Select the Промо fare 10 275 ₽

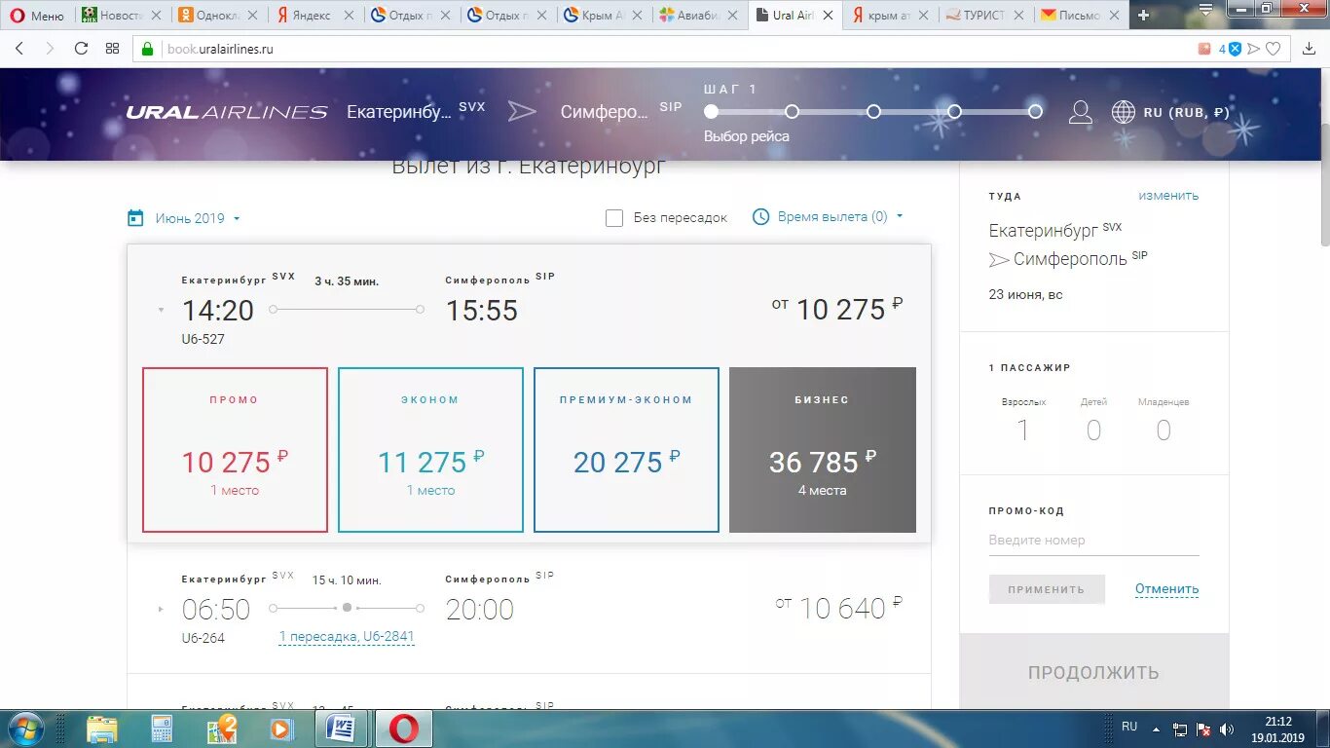point(235,450)
